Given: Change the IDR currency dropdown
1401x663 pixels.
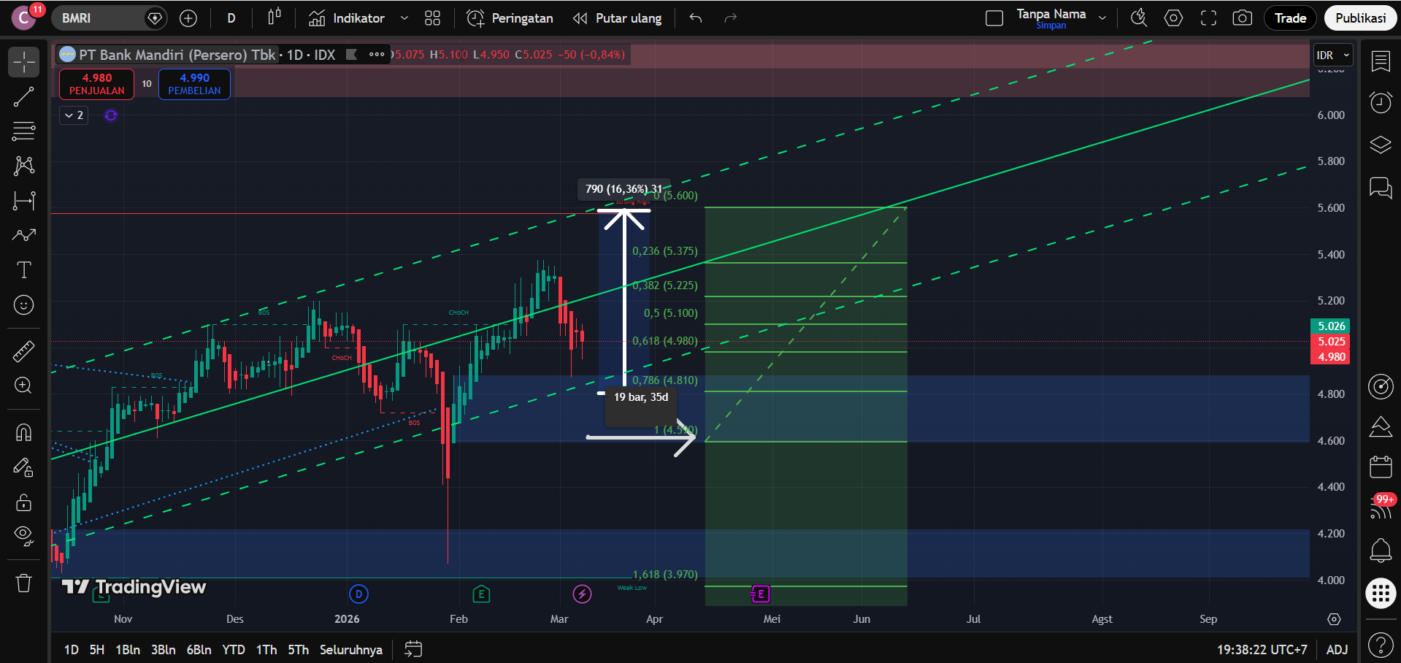Looking at the screenshot, I should pyautogui.click(x=1333, y=55).
